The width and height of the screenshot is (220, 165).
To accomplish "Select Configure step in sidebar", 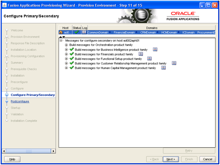I will [x=17, y=89].
